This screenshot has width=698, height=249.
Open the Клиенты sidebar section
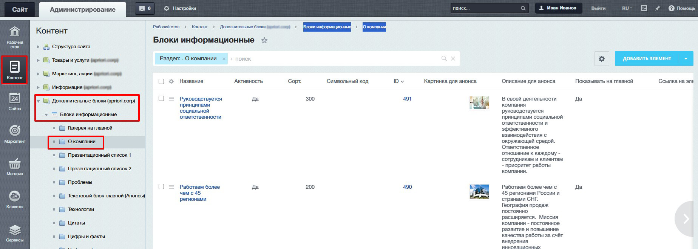click(15, 199)
